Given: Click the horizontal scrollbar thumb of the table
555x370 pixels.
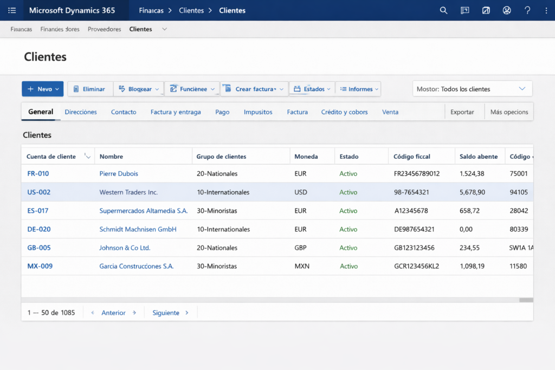Looking at the screenshot, I should 526,300.
